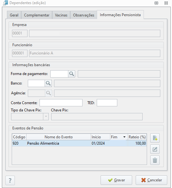The width and height of the screenshot is (172, 188).
Task: Open the Agência search lookup
Action: [x=48, y=93]
